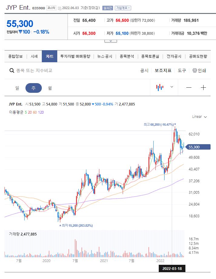This screenshot has height=279, width=216.
Task: Open chart type dropdown arrow
Action: [172, 87]
